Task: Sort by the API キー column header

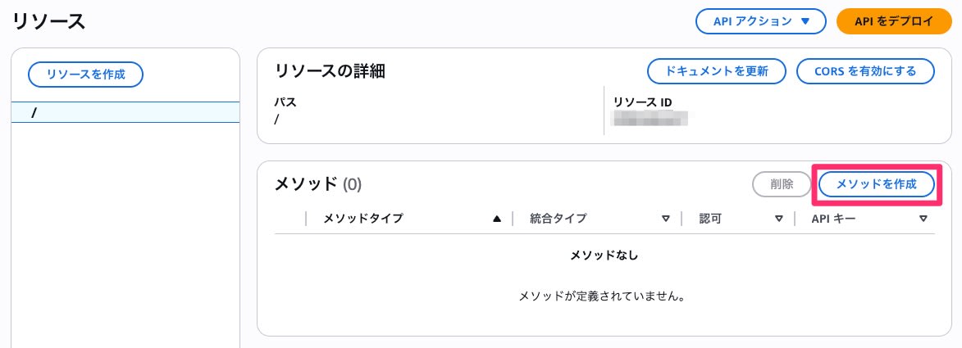Action: (834, 219)
